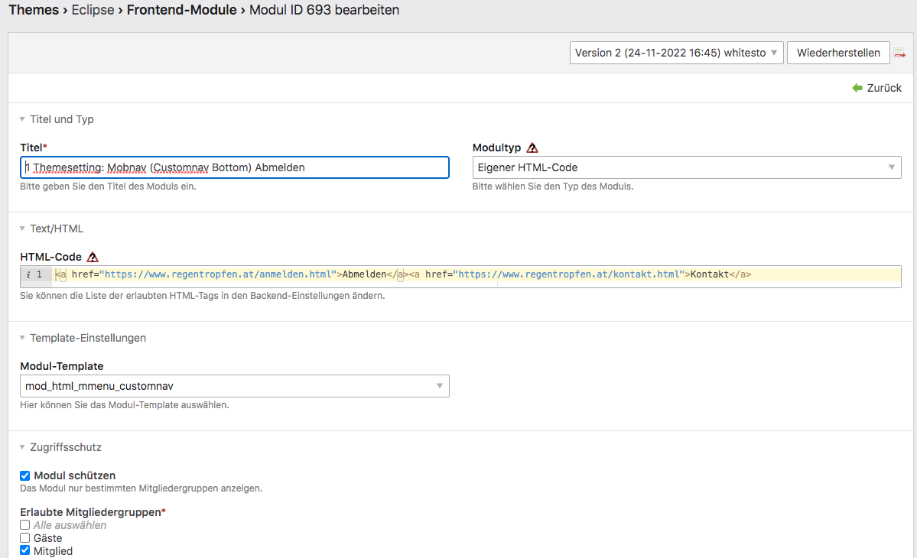Open the Modul-Template mod_html_mmenu_customnav dropdown
Screen dimensions: 917x558
tap(235, 386)
